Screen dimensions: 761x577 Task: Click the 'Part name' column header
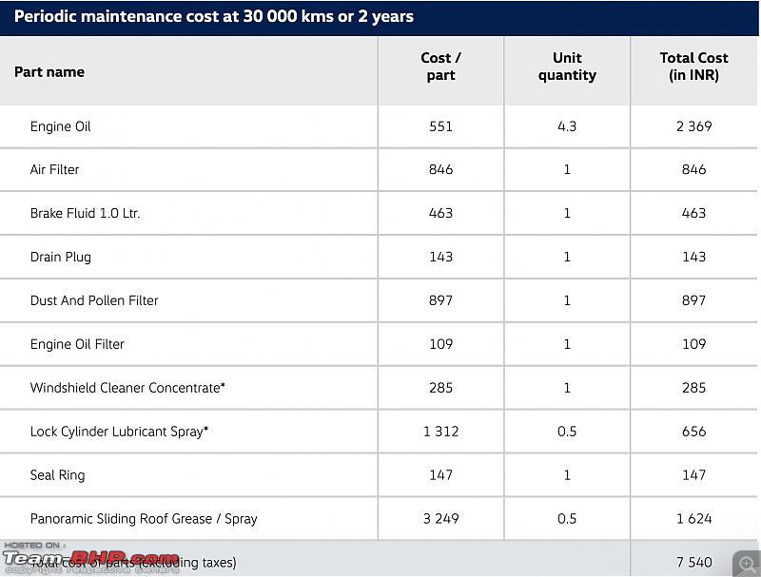[x=49, y=71]
